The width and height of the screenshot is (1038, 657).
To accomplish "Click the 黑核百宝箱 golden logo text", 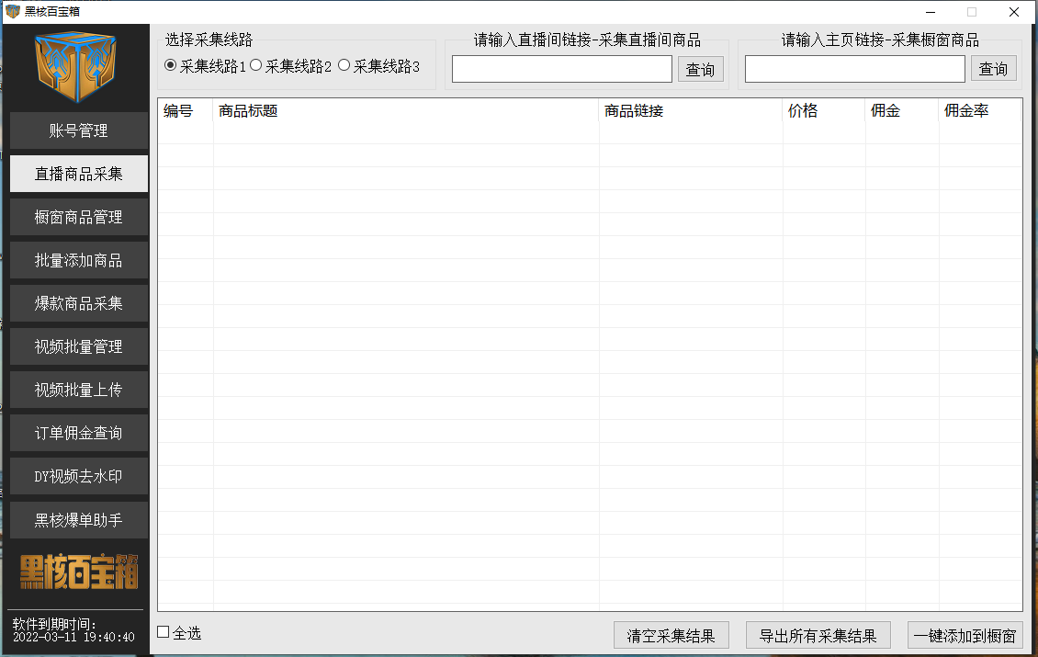I will 79,572.
